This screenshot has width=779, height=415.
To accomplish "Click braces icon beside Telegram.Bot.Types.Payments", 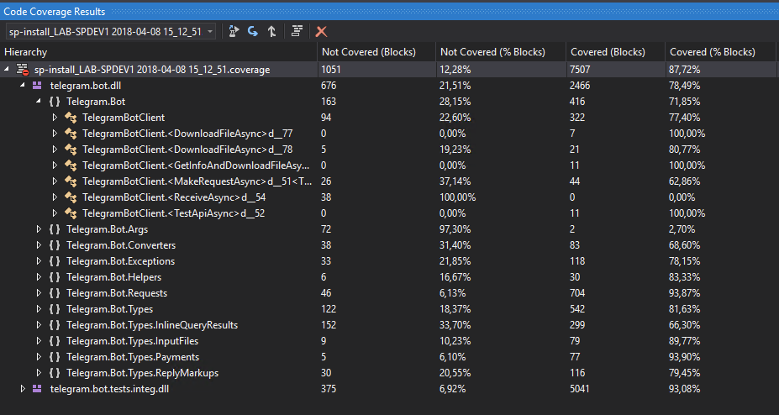I will [55, 357].
